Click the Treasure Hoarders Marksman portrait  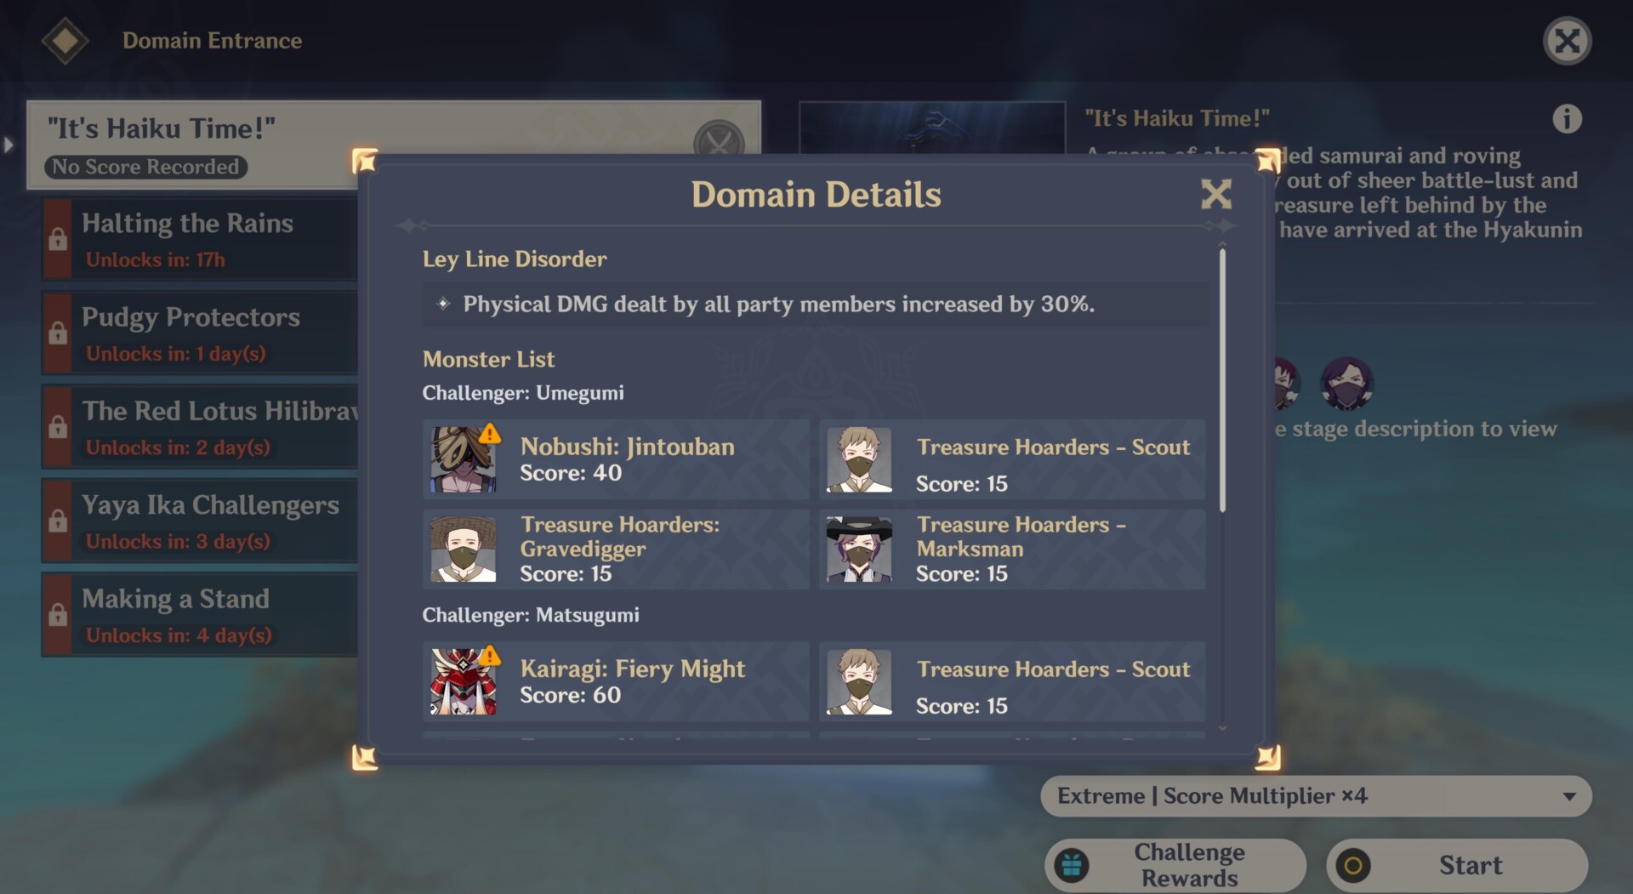click(859, 549)
